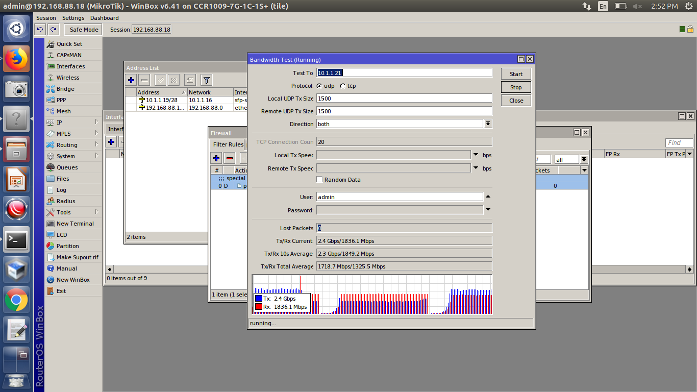The width and height of the screenshot is (697, 392).
Task: Add new address in Address List
Action: pos(131,80)
